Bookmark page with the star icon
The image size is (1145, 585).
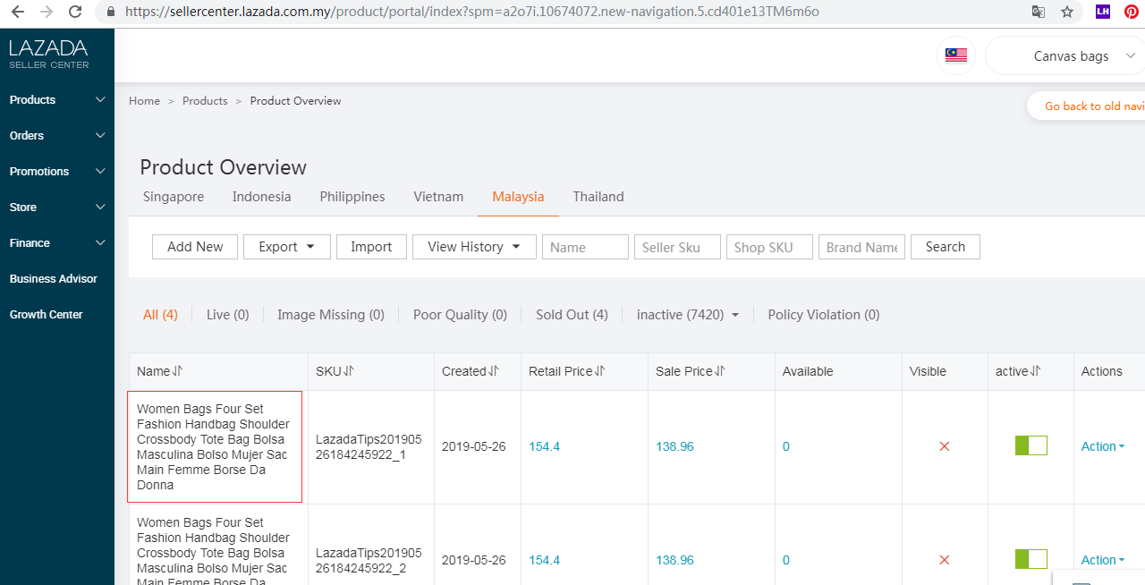tap(1067, 12)
